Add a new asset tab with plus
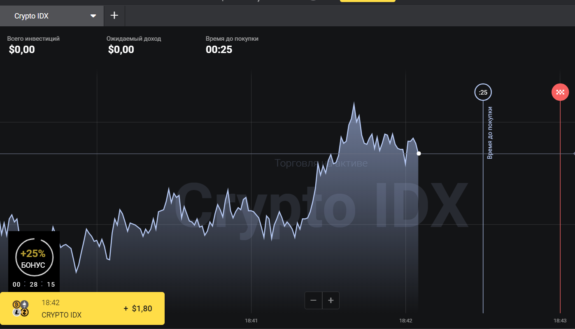The width and height of the screenshot is (575, 329). [x=114, y=16]
